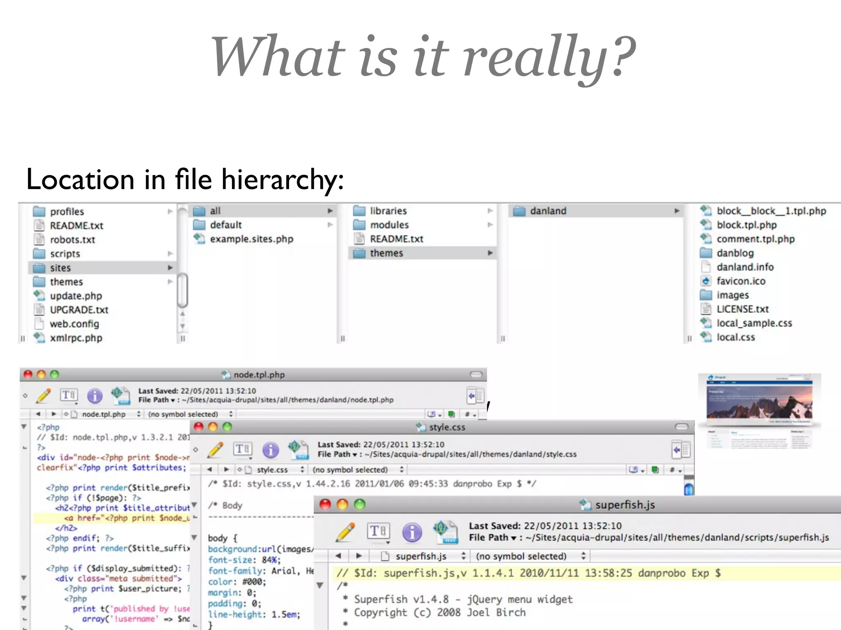Click the marker popup icon in style.css navigation bar
Screen dimensions: 841x630
636,470
